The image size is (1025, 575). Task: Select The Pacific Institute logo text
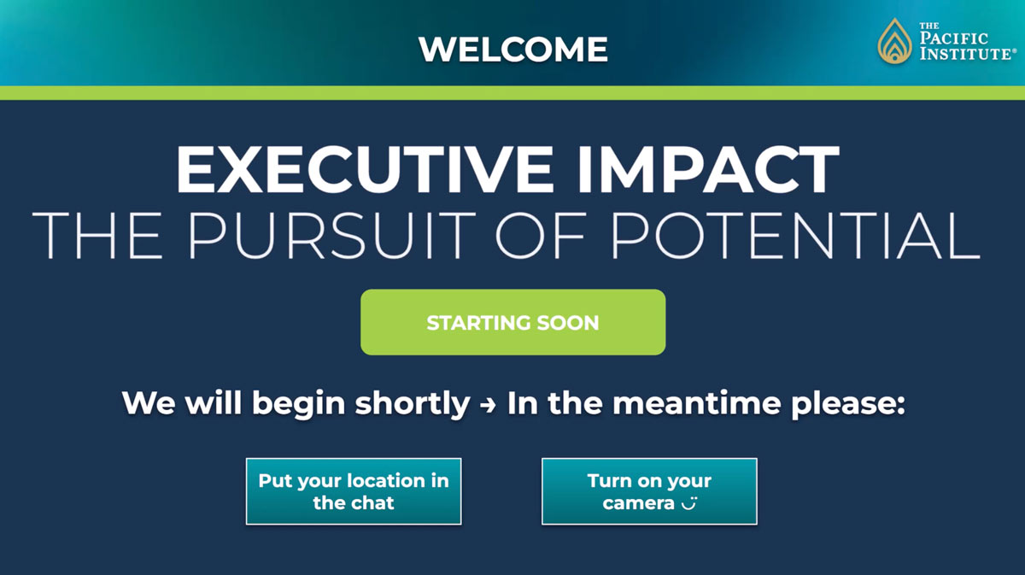[967, 42]
